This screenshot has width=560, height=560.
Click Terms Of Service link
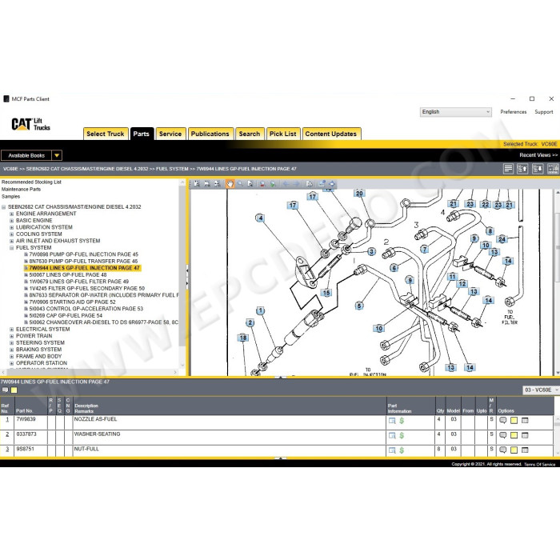[x=539, y=464]
